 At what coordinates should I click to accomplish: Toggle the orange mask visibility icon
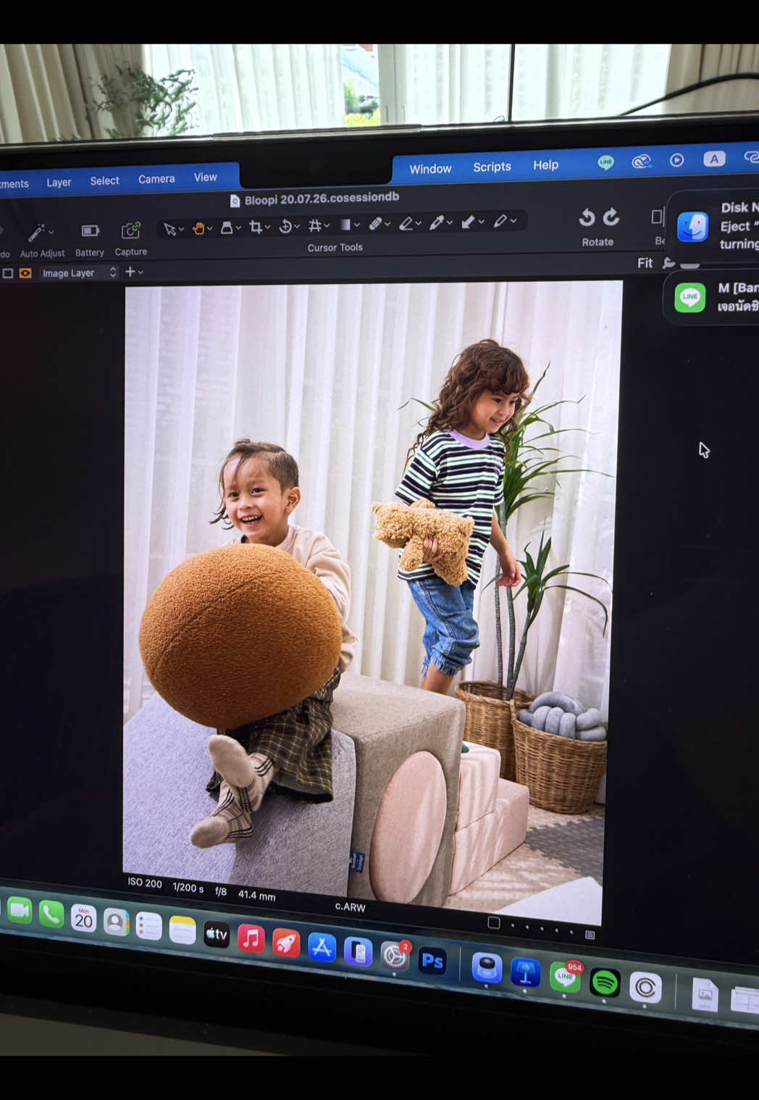click(x=25, y=273)
